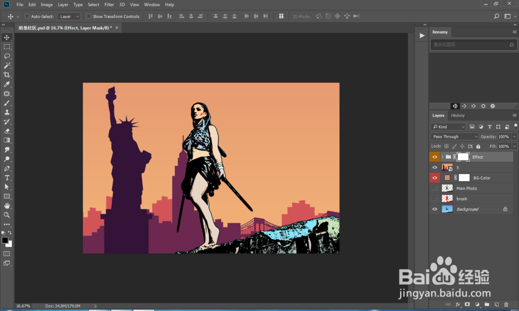Open the Fill slider dropdown arrow
Image resolution: width=519 pixels, height=311 pixels.
(x=514, y=146)
